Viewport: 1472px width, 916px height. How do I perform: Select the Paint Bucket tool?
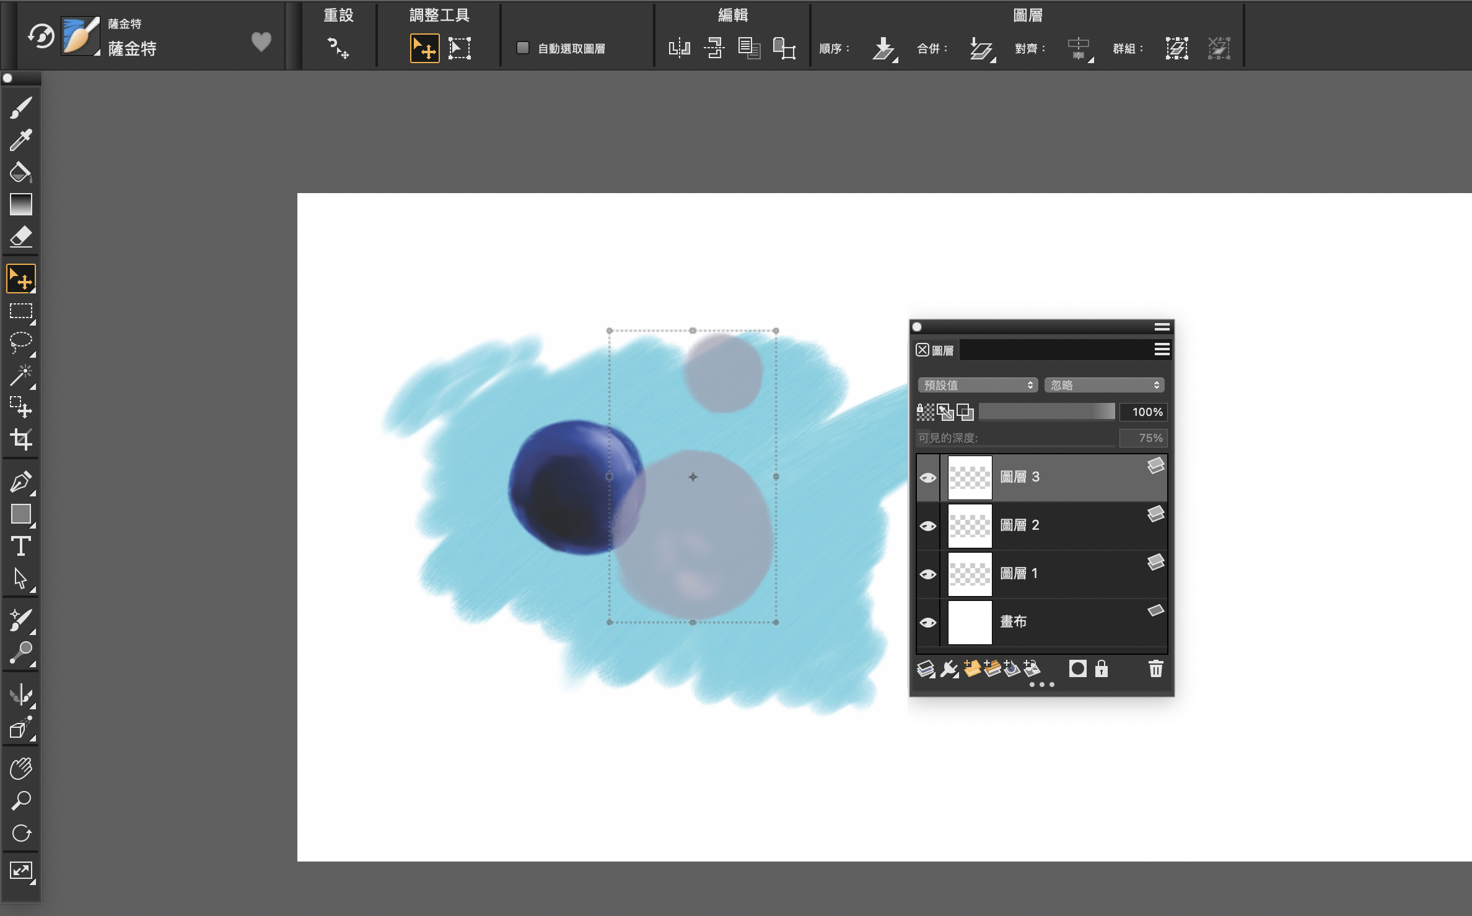(x=20, y=172)
